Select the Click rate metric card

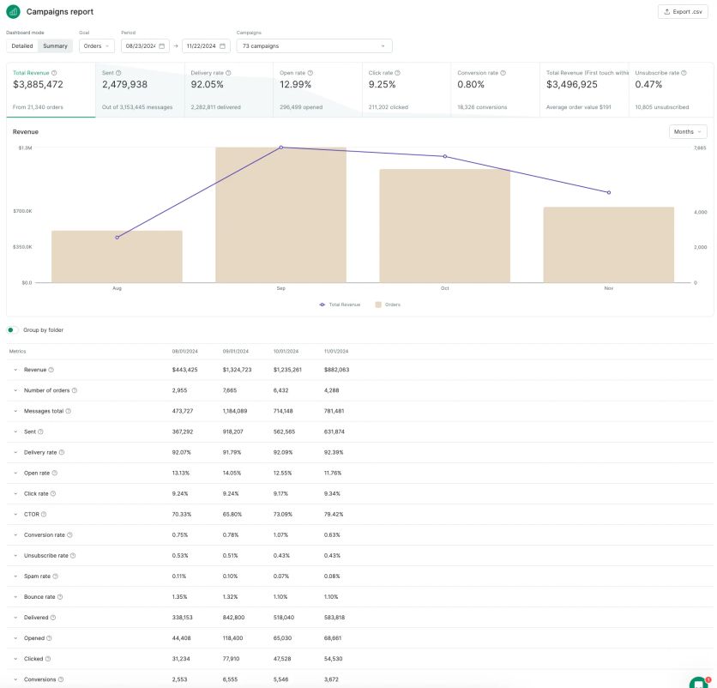407,90
